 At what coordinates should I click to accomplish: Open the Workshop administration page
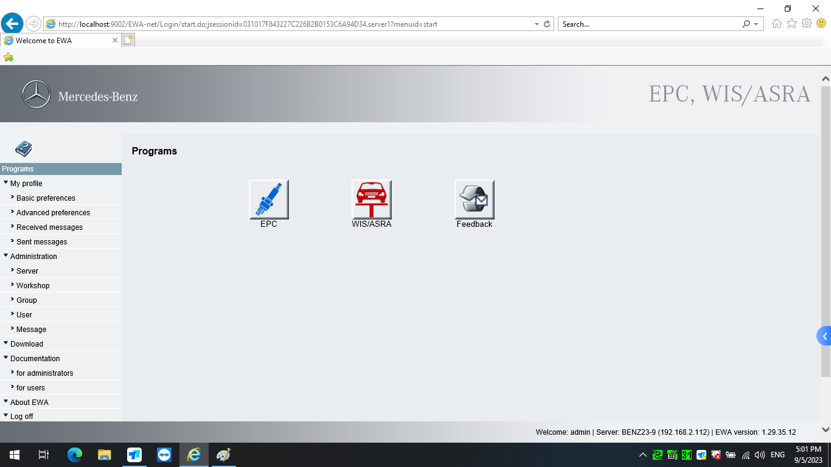(33, 286)
